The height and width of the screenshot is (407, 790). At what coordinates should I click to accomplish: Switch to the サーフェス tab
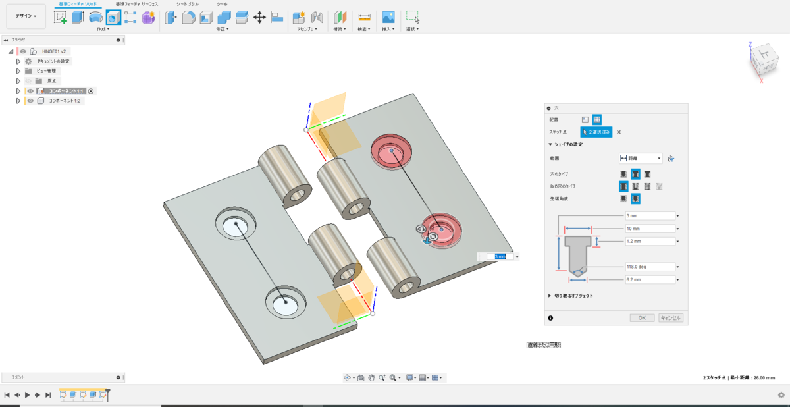[x=137, y=4]
